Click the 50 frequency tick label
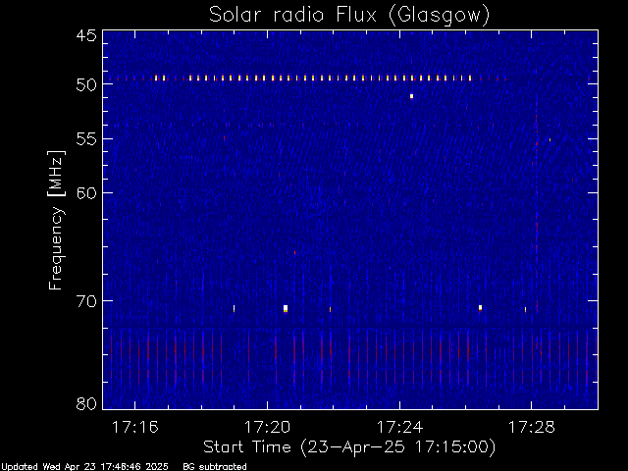 tap(86, 84)
